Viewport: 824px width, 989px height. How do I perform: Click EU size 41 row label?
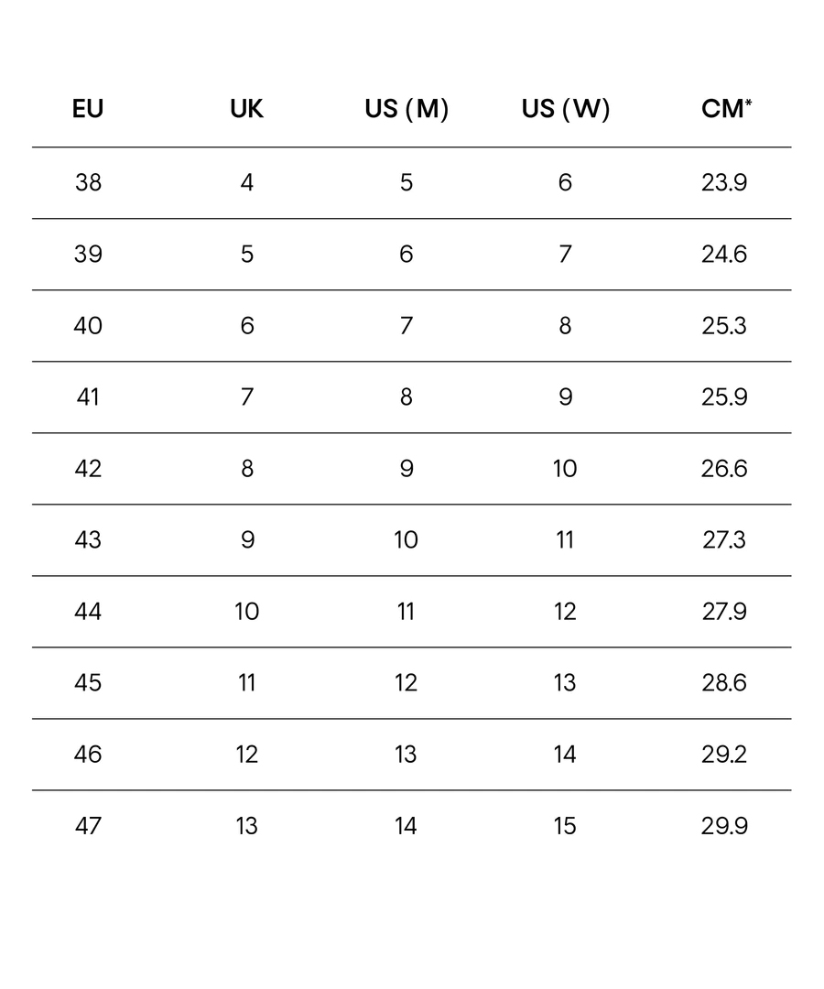click(88, 397)
